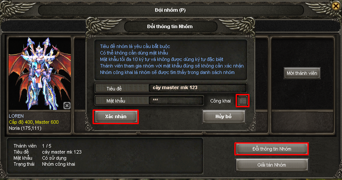Click the Thành viên 1 / 5 count
The height and width of the screenshot is (180, 342).
pos(32,146)
